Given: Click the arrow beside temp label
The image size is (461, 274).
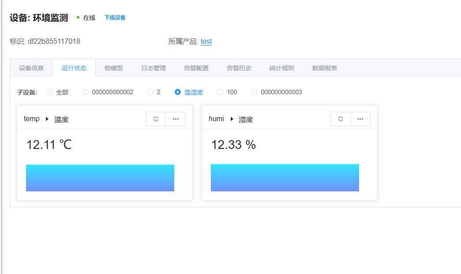Looking at the screenshot, I should (47, 119).
